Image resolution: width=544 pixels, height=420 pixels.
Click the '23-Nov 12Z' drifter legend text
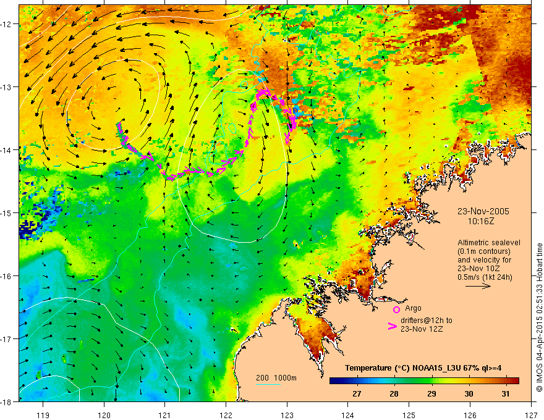click(422, 329)
